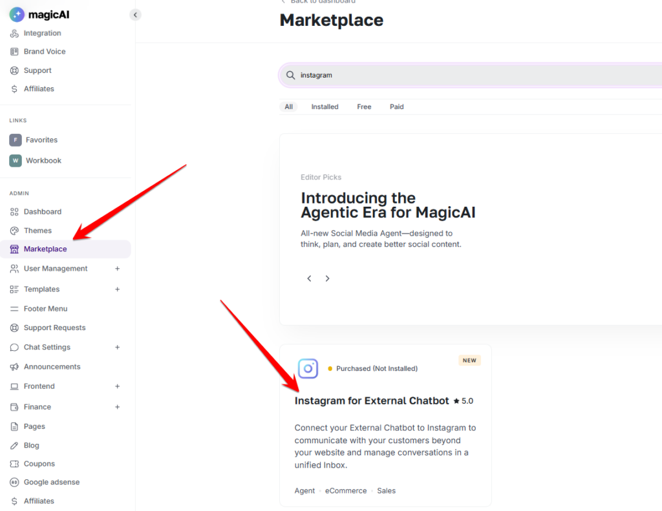The image size is (662, 511).
Task: Collapse the sidebar with chevron button
Action: click(x=135, y=14)
